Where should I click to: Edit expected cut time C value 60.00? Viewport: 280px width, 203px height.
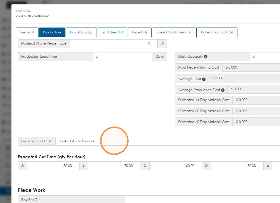(176, 166)
